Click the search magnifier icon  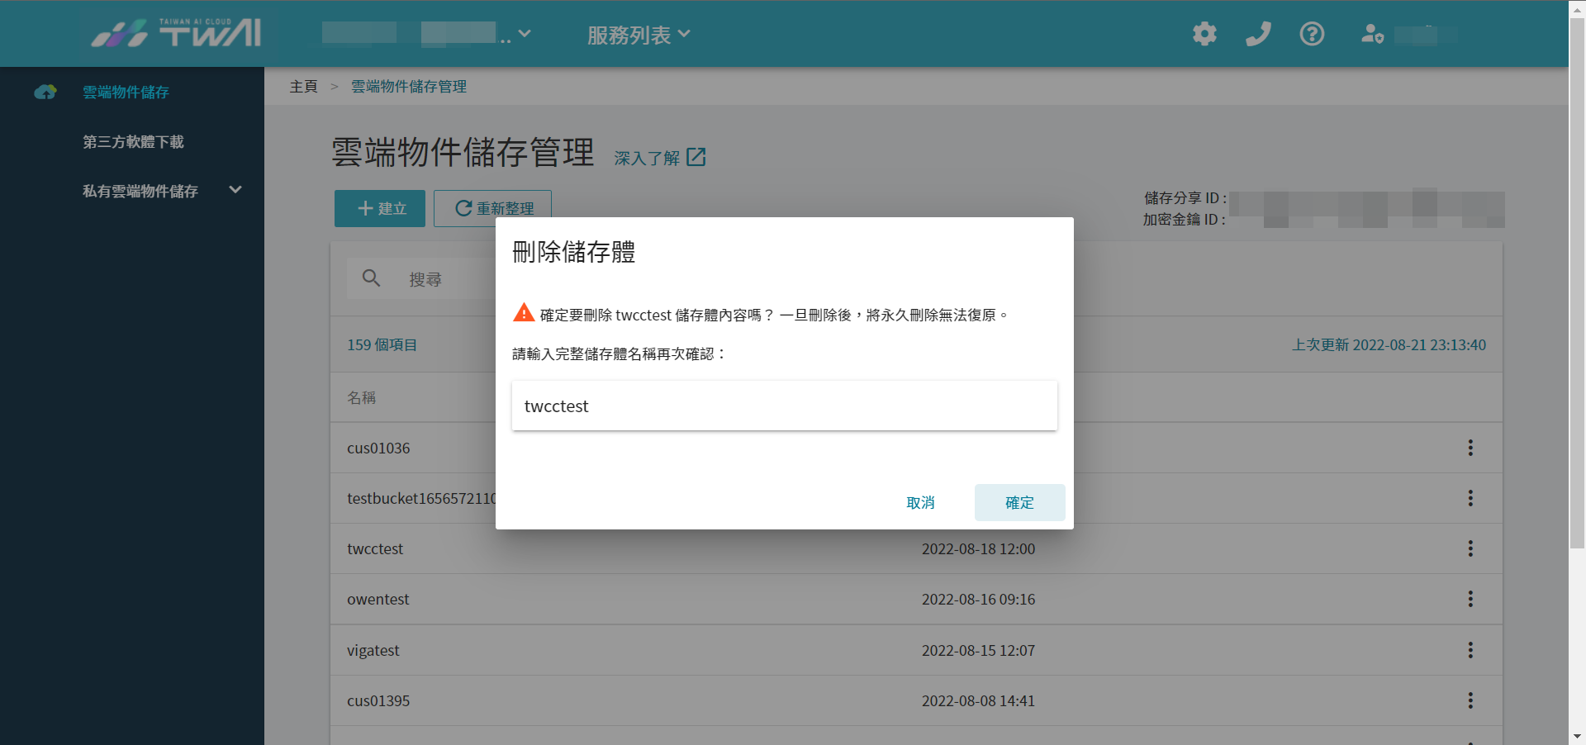pos(372,278)
